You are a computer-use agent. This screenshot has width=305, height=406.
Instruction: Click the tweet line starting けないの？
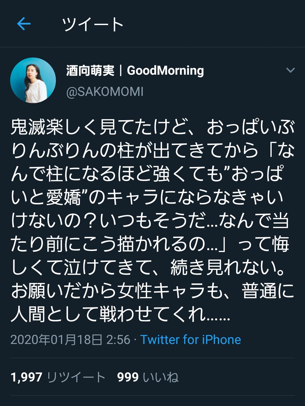point(150,221)
